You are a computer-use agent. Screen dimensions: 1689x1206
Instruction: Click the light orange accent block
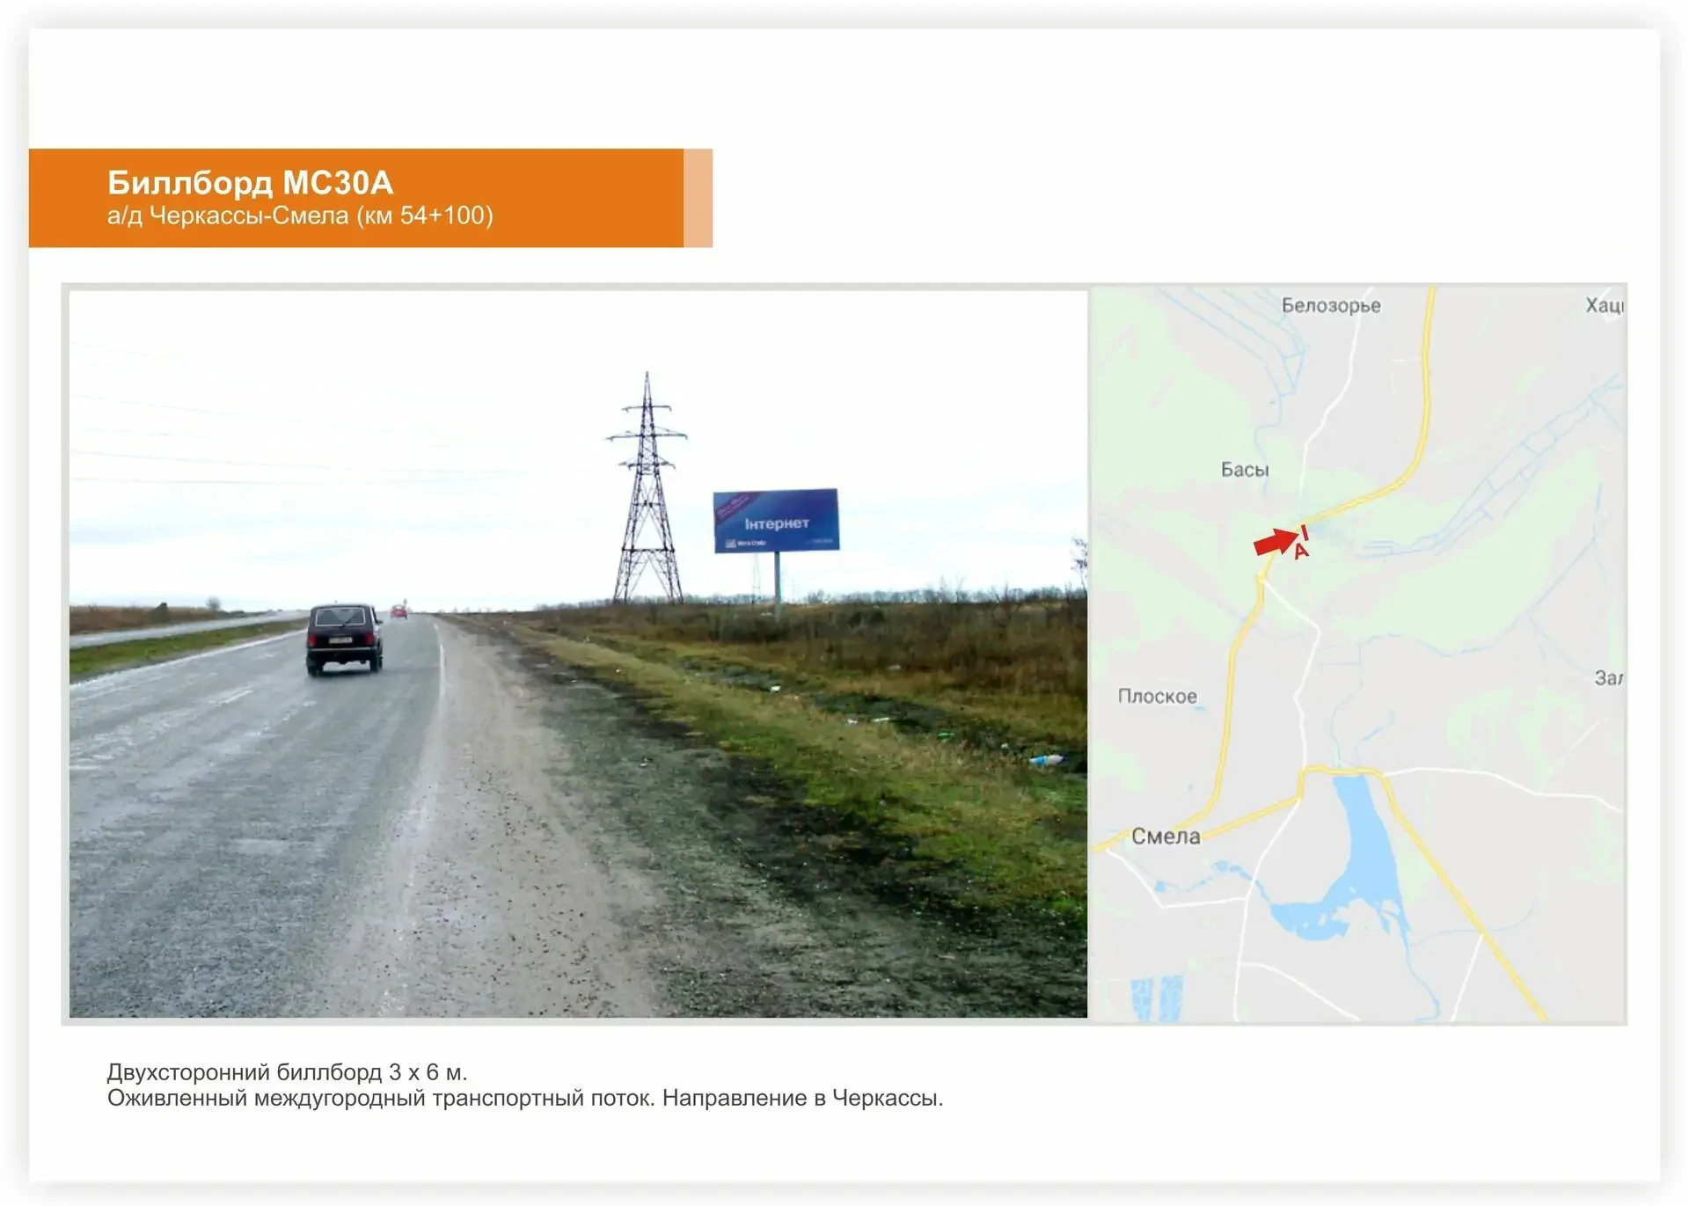point(698,198)
